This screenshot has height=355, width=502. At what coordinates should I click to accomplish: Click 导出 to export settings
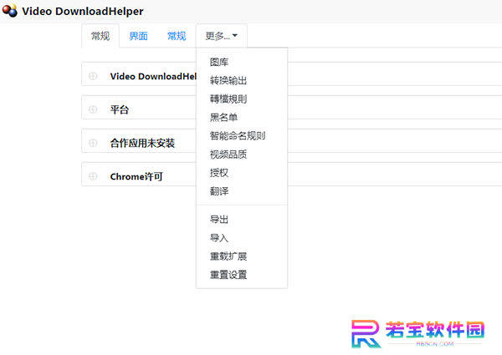[242, 220]
